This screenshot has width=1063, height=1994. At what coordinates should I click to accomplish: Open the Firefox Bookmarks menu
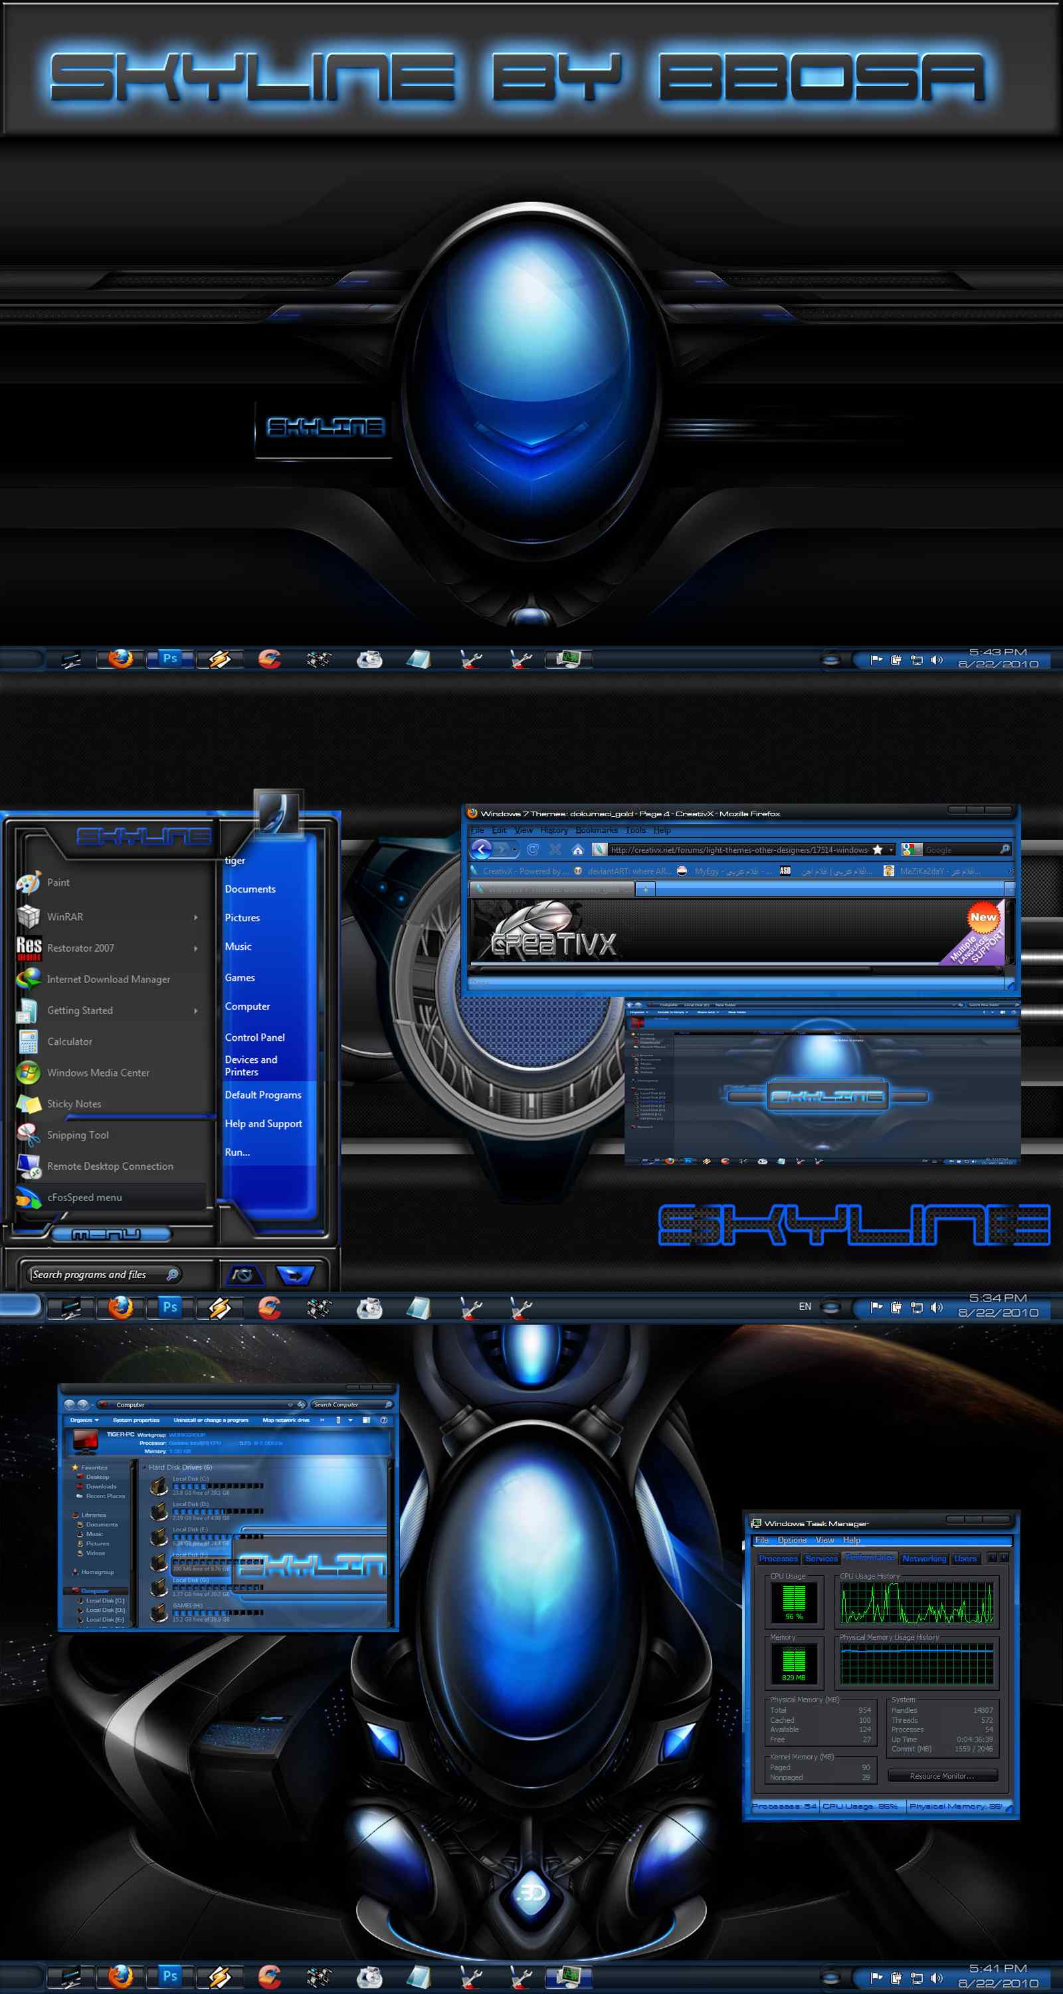pos(597,830)
